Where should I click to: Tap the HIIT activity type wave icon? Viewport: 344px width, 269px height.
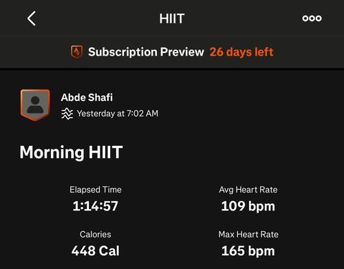point(67,114)
